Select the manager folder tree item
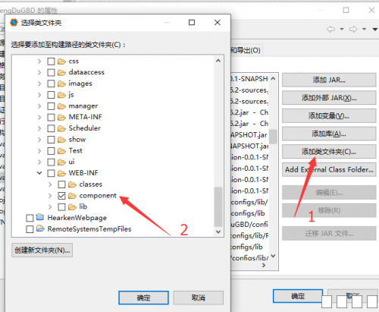The width and height of the screenshot is (379, 312). 83,106
